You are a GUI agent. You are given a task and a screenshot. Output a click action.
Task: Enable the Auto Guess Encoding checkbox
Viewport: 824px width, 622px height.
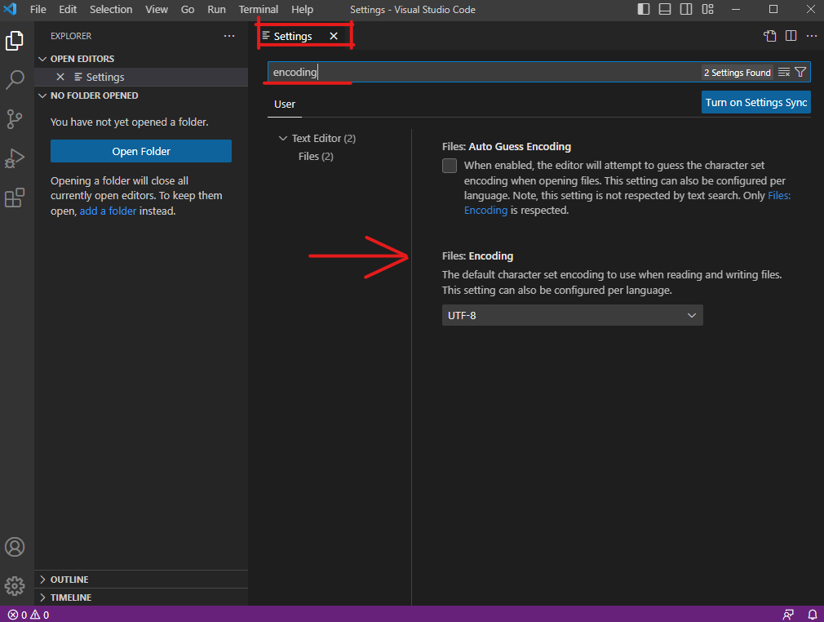coord(450,167)
